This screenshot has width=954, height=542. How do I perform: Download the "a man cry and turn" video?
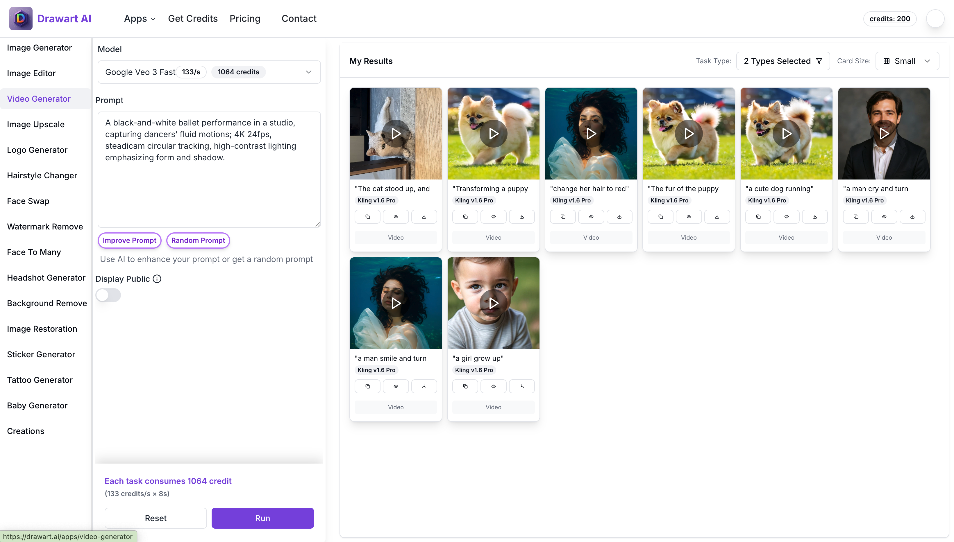pyautogui.click(x=912, y=217)
